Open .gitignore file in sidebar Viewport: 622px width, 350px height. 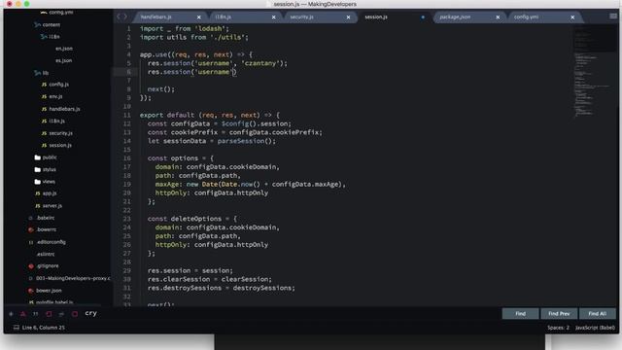pyautogui.click(x=44, y=266)
